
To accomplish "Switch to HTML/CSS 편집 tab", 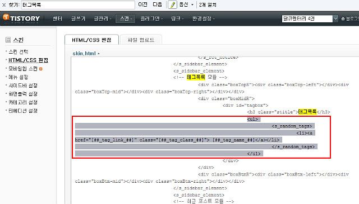I will pos(91,40).
